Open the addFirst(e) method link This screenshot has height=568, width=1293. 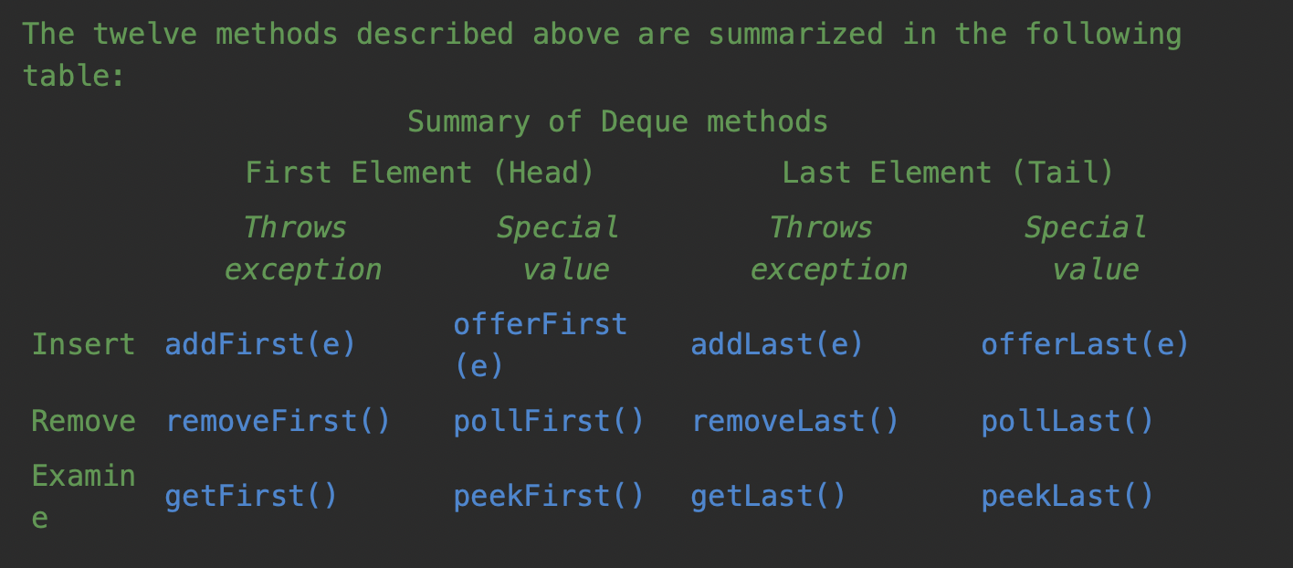tap(260, 344)
